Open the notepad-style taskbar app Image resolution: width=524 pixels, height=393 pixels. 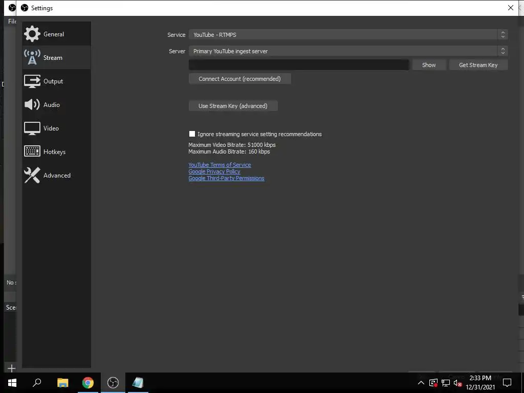[x=138, y=383]
